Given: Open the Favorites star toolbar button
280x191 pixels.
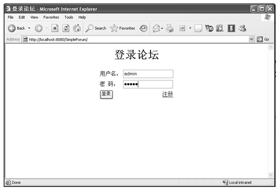Looking at the screenshot, I should pyautogui.click(x=123, y=28).
